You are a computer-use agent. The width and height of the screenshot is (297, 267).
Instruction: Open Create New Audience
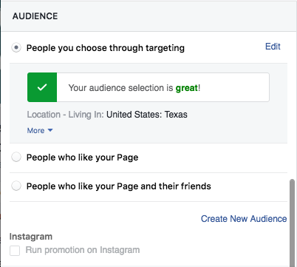[x=244, y=219]
